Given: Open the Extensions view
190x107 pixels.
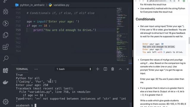Looking at the screenshot, I should 6,47.
